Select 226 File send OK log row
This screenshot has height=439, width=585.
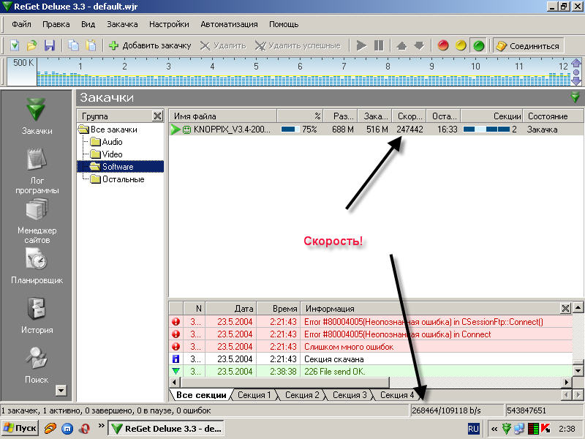pos(371,372)
